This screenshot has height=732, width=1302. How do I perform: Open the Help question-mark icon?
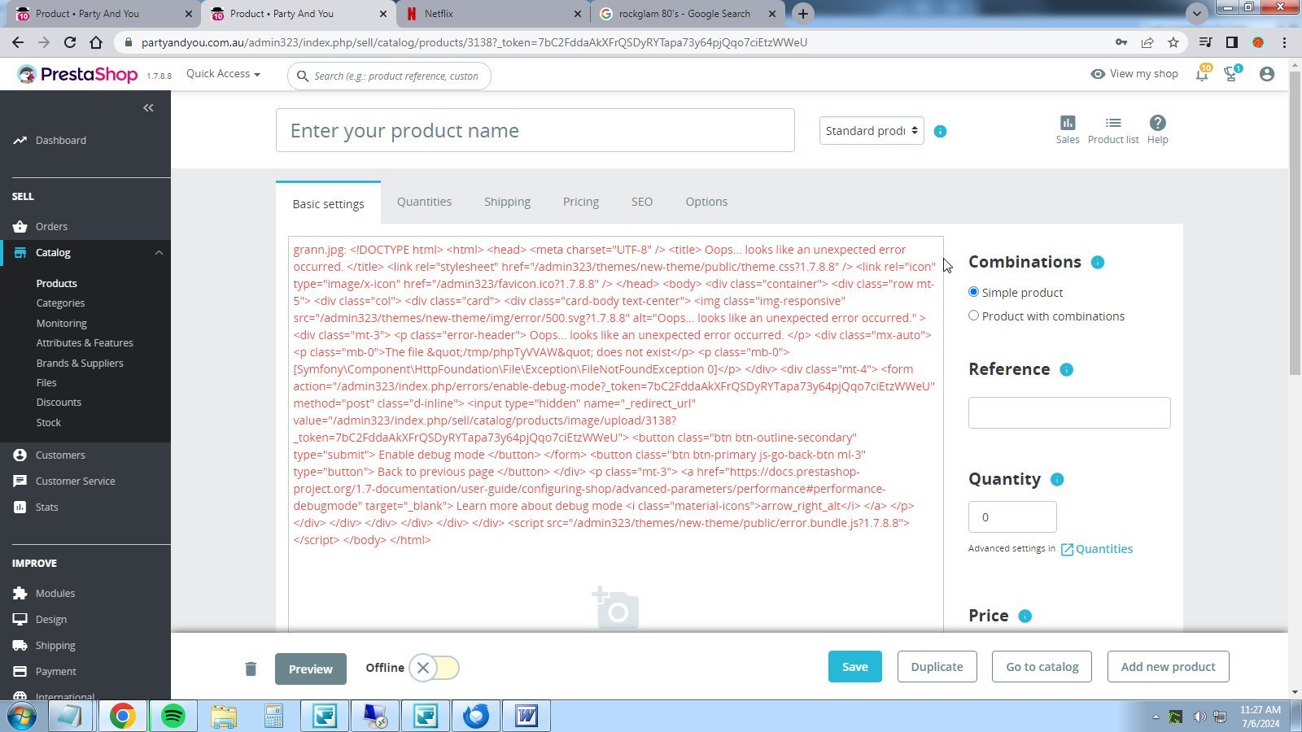1157,129
